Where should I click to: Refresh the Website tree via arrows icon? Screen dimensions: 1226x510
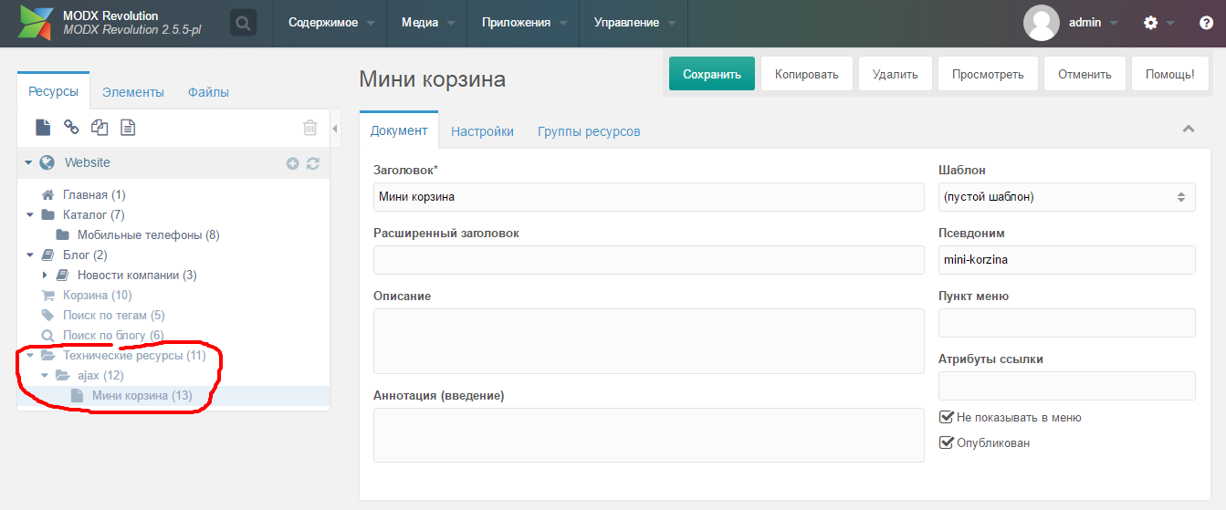click(x=313, y=163)
